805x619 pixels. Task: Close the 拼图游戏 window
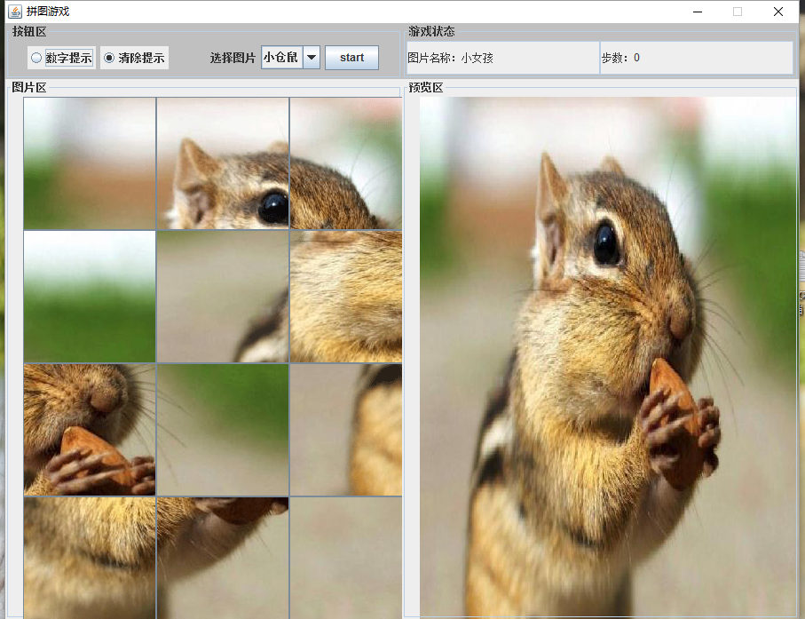[778, 12]
